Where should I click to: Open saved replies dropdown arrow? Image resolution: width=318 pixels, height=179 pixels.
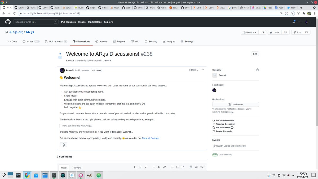click(203, 167)
